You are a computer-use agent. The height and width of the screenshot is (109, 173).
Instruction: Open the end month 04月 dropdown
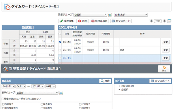[x=50, y=86]
